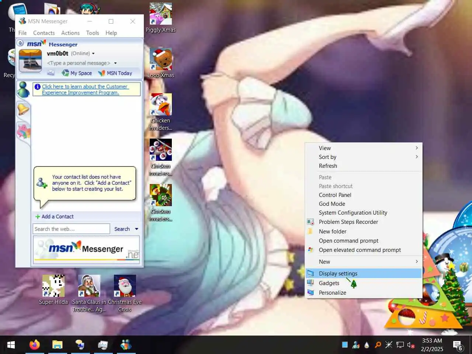
Task: Open the Online status dropdown arrow
Action: click(x=93, y=53)
